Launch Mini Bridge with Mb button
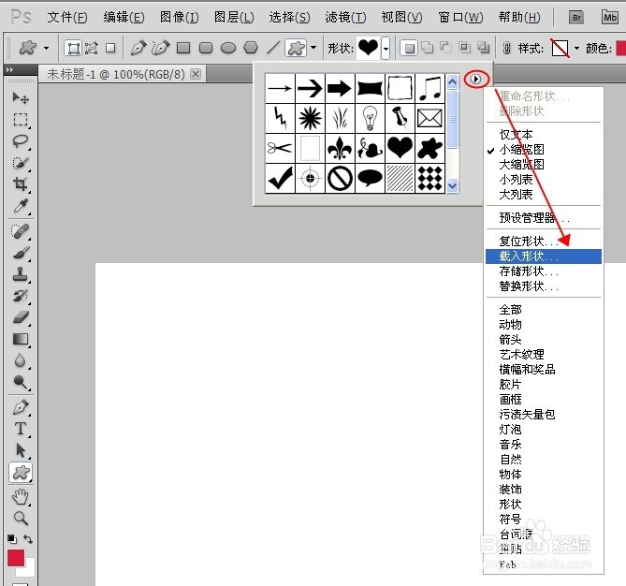Screen dimensions: 626x586 tap(610, 17)
